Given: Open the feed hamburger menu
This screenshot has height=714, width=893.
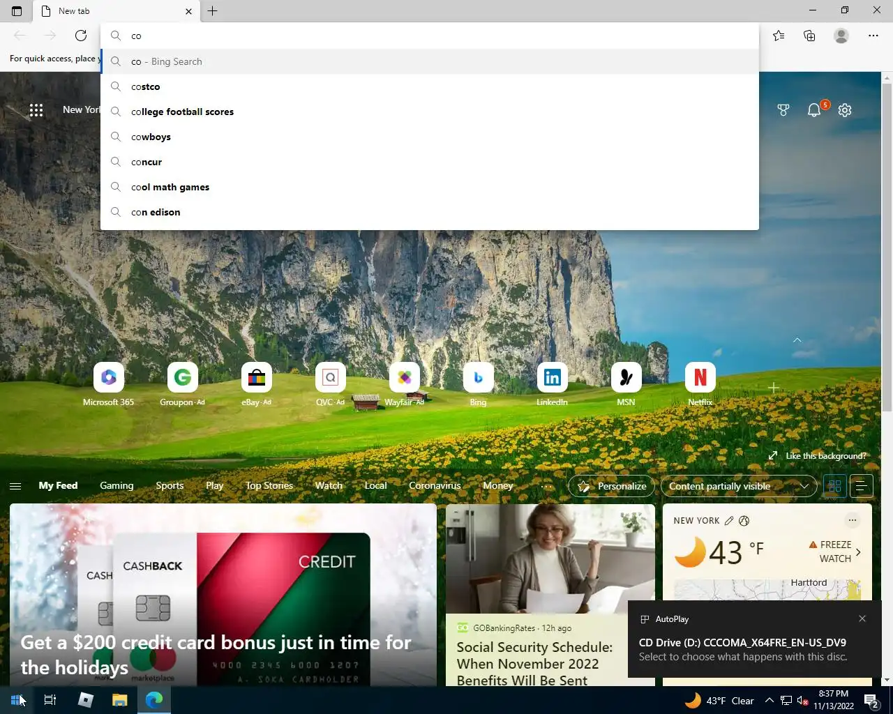Looking at the screenshot, I should point(15,486).
